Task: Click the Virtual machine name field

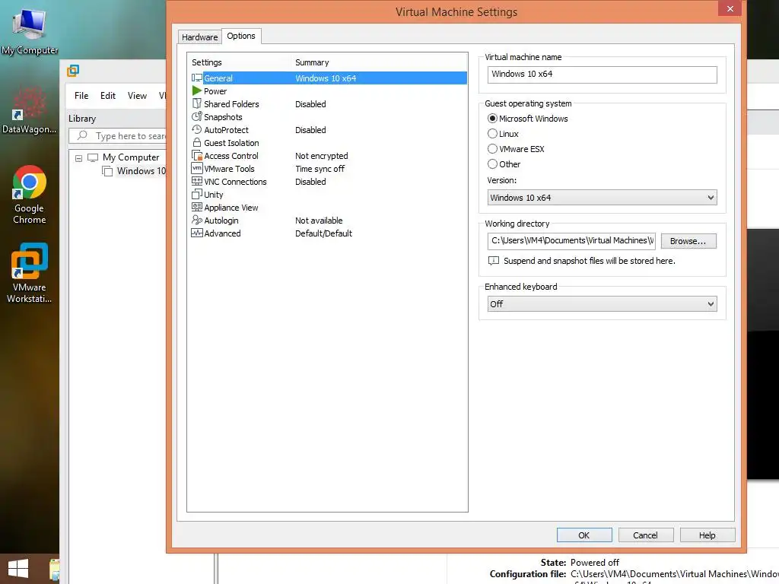Action: (602, 75)
